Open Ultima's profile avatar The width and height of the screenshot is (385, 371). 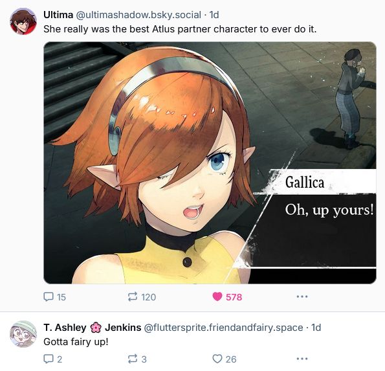23,21
